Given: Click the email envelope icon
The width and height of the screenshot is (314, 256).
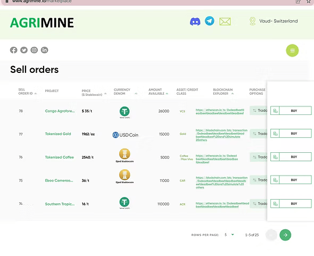Looking at the screenshot, I should 225,21.
